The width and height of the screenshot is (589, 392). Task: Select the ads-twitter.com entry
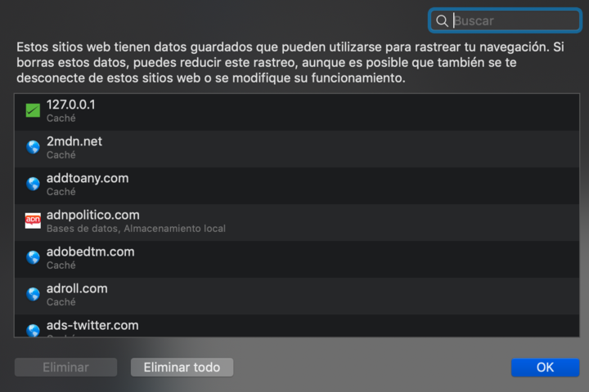pyautogui.click(x=297, y=326)
